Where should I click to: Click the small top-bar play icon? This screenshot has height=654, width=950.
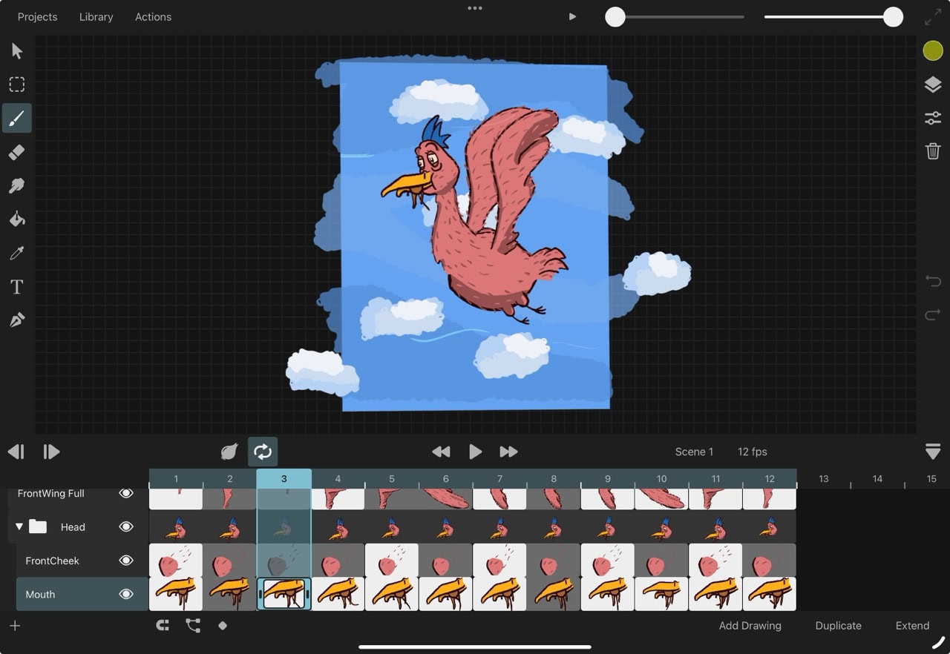tap(572, 16)
